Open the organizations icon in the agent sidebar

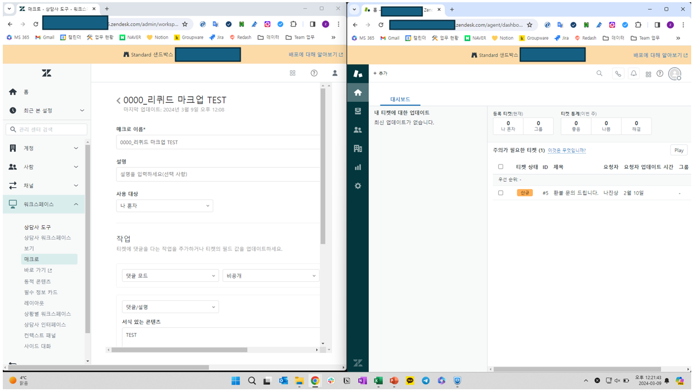coord(358,148)
